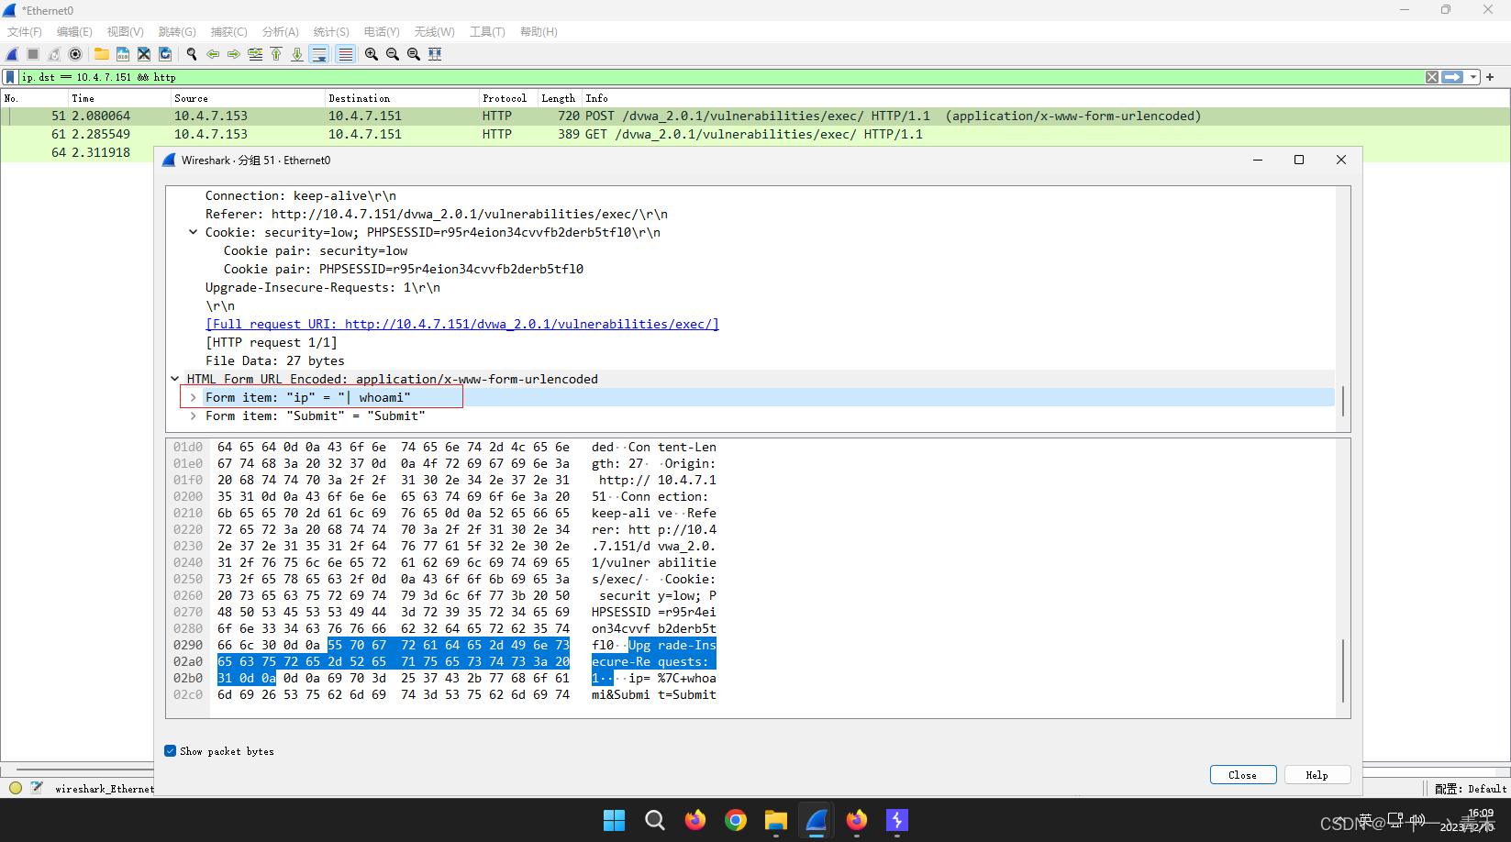Open display filter history dropdown
This screenshot has width=1511, height=842.
pyautogui.click(x=1473, y=77)
